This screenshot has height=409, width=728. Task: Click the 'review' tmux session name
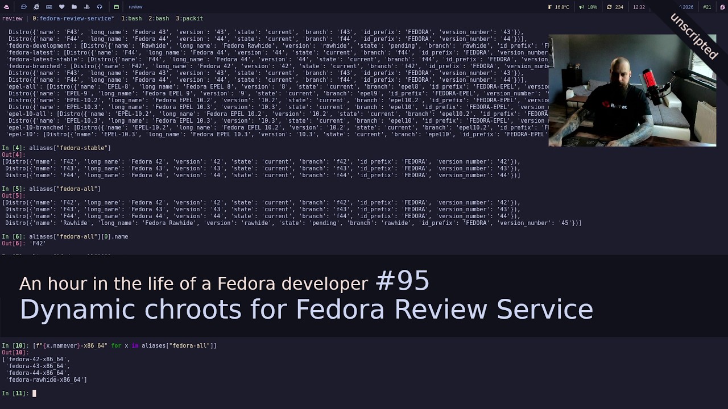(x=12, y=18)
